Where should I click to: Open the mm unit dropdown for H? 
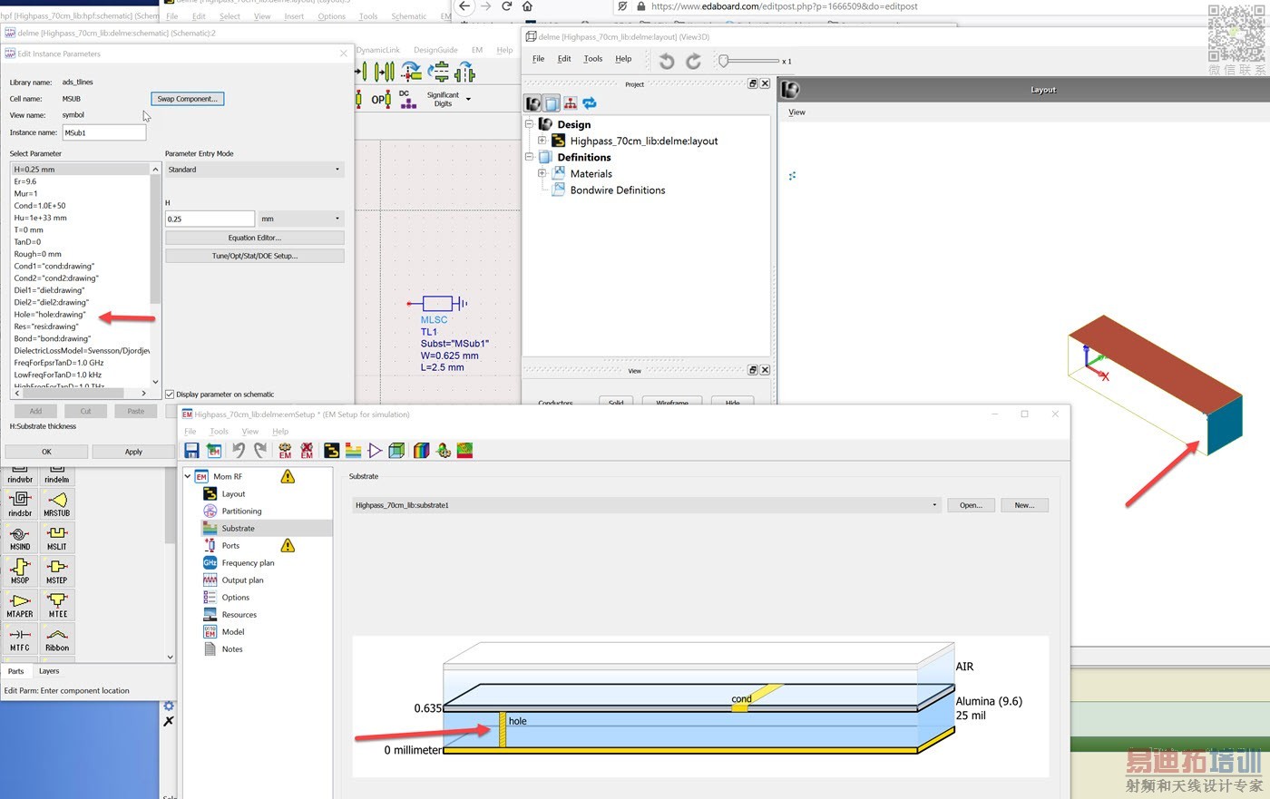(x=300, y=219)
